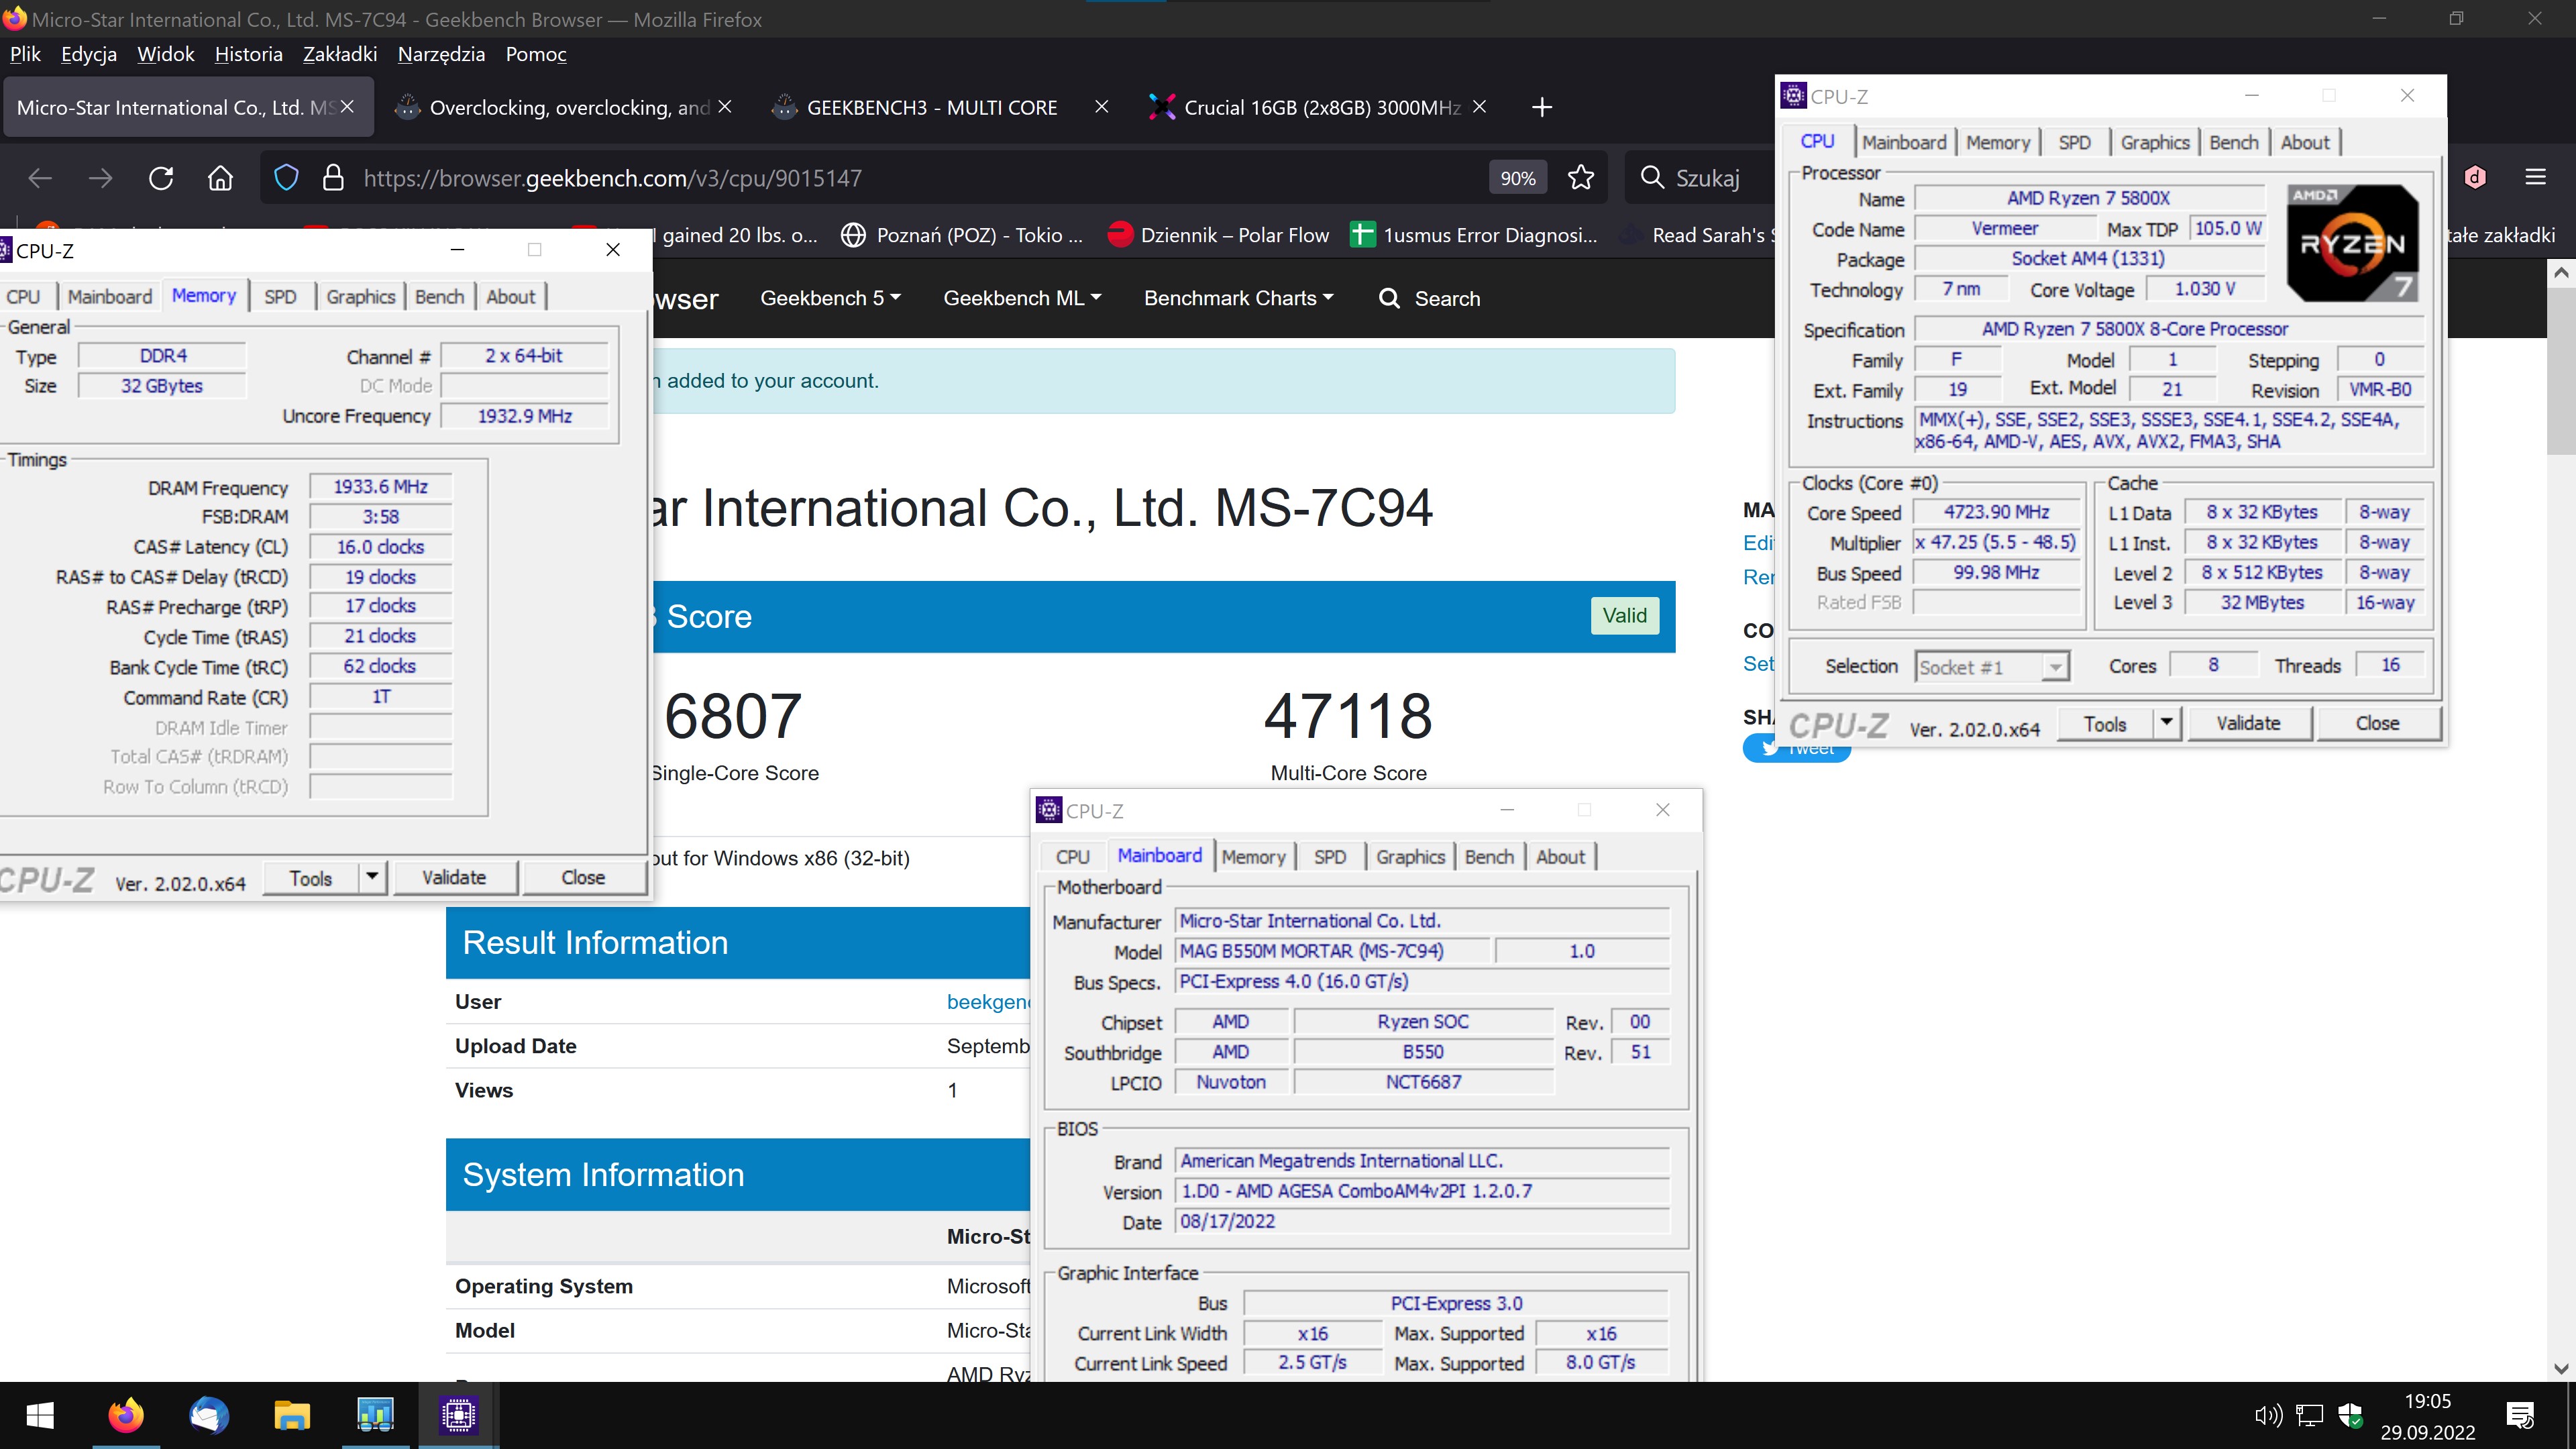
Task: Open Thunderbird from the taskbar
Action: click(209, 1415)
